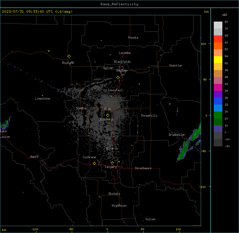Click the yellow v marker northeast of Calgary
Viewport: 239px width, 233px height.
tap(119, 162)
